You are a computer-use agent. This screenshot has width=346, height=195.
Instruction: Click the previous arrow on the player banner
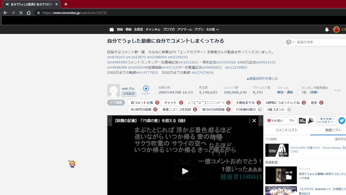(110, 121)
